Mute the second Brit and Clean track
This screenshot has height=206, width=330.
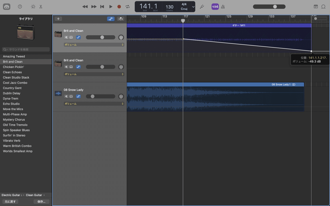[66, 67]
